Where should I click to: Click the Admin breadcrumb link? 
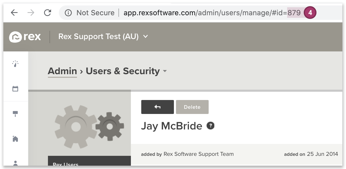62,71
